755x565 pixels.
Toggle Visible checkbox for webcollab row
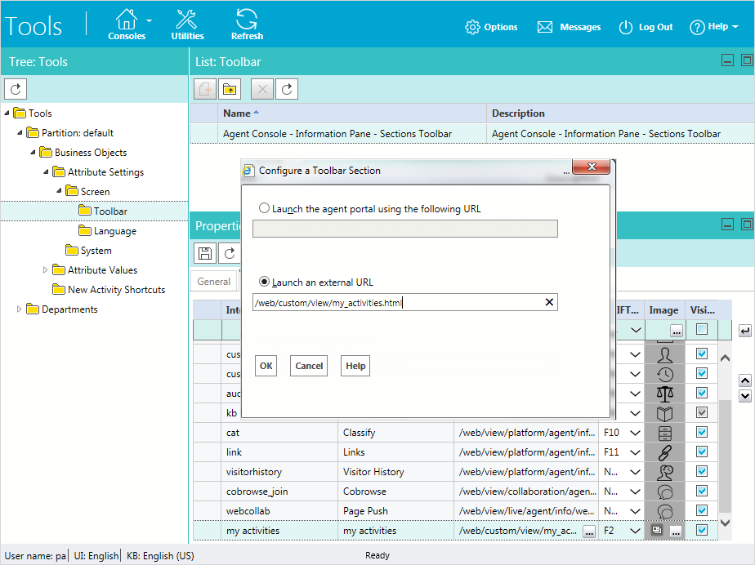702,510
